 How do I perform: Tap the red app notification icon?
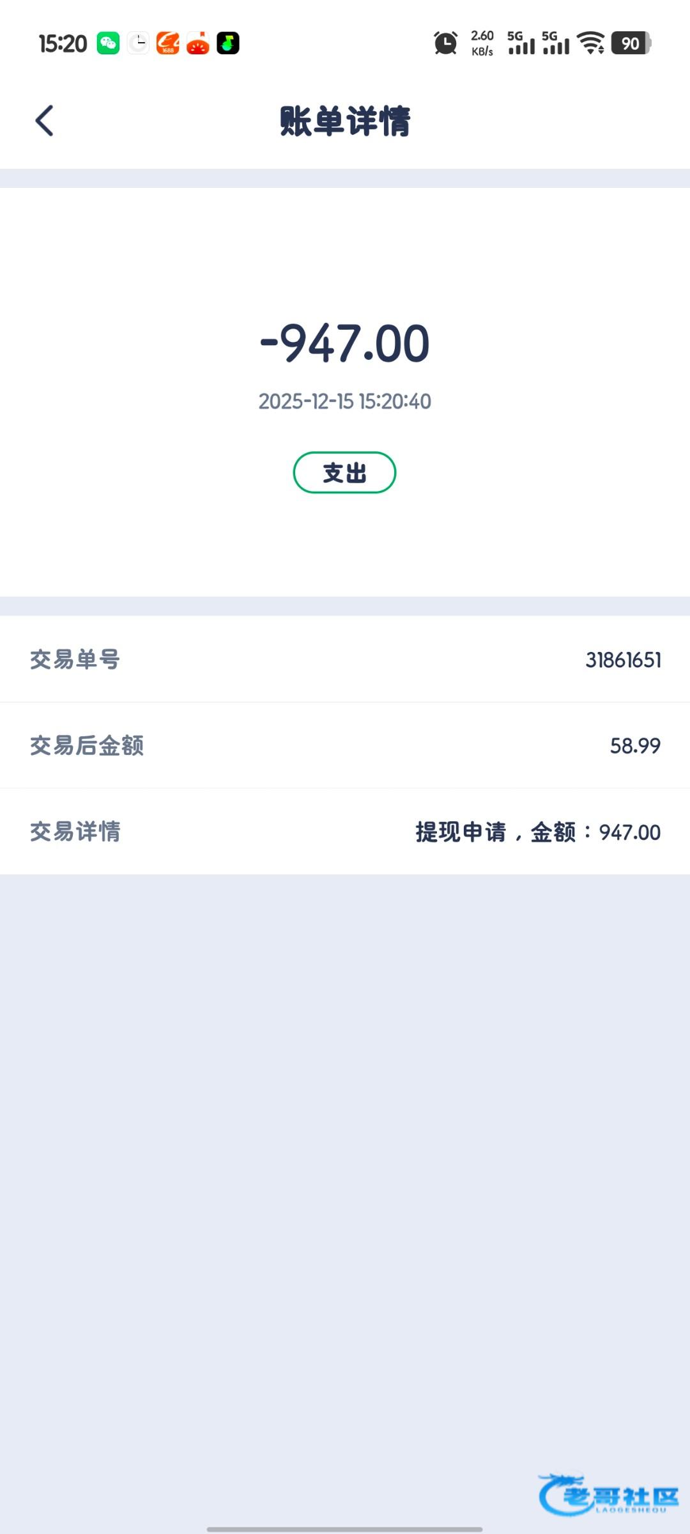tap(198, 43)
